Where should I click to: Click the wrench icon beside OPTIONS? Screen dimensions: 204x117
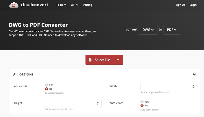(14, 74)
